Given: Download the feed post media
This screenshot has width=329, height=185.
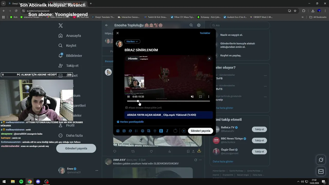Looking at the screenshot, I should coord(199,151).
